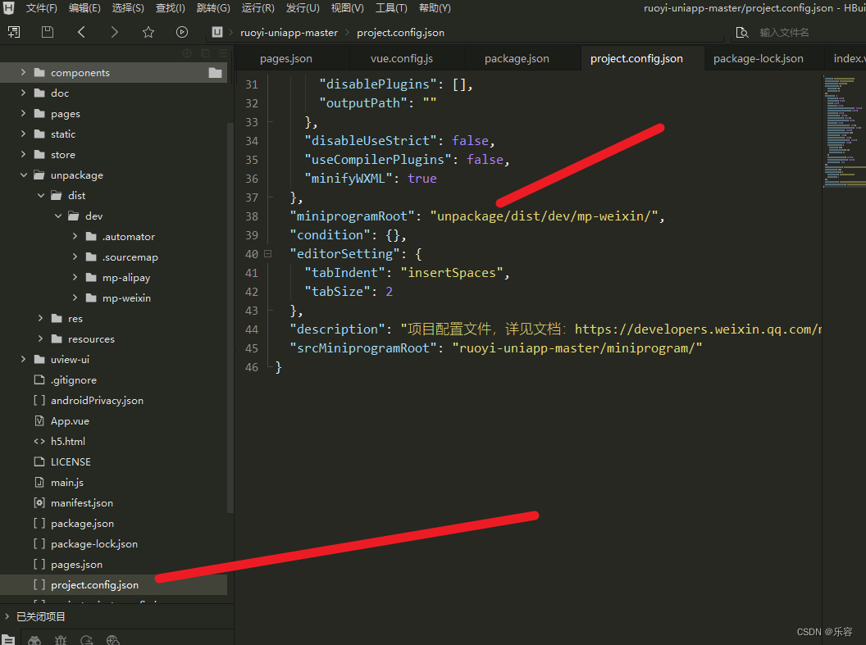Open the 发行(U) menu

pyautogui.click(x=303, y=8)
